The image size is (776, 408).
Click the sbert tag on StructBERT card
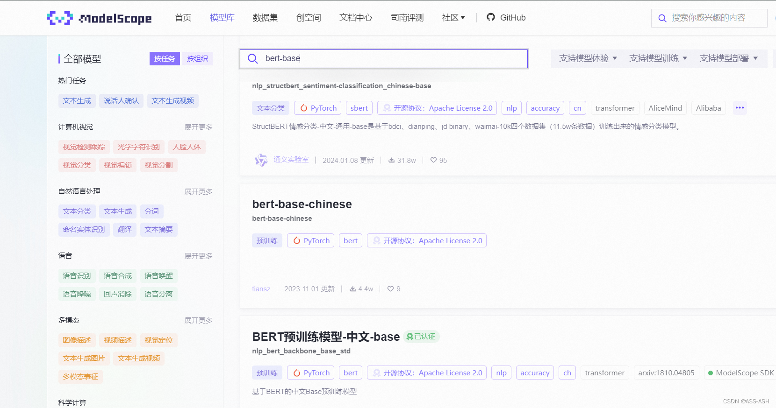tap(359, 108)
